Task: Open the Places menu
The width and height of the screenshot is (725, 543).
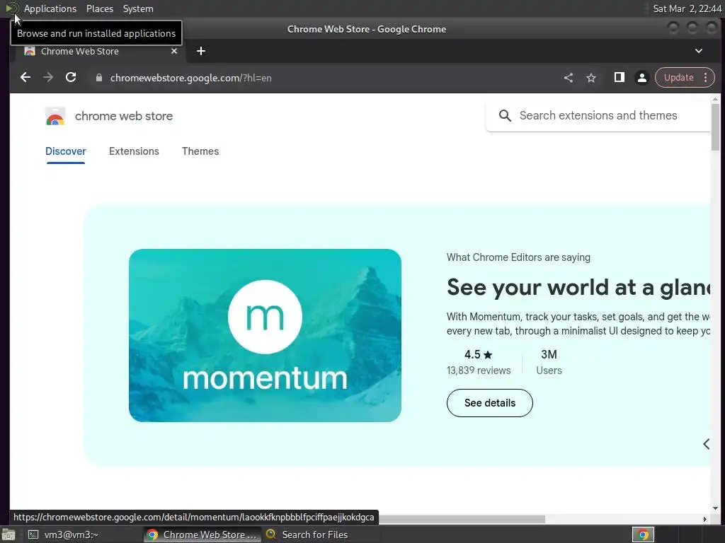Action: click(99, 8)
